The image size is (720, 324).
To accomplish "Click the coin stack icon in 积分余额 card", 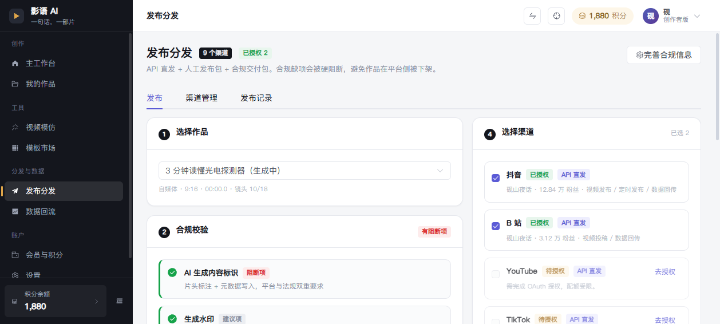I will (x=15, y=301).
